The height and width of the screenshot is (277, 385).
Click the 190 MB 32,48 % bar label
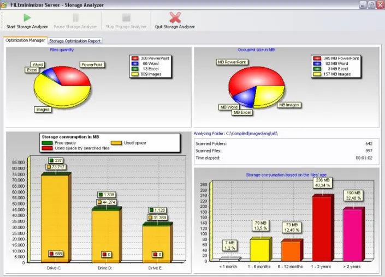tap(353, 196)
